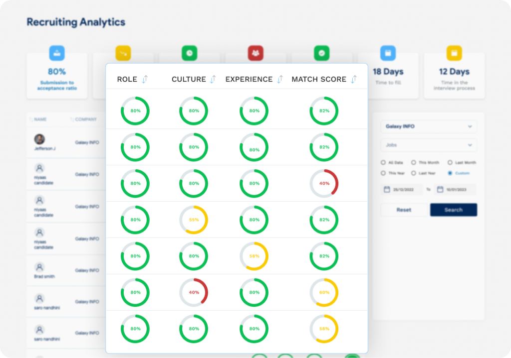The height and width of the screenshot is (358, 511).
Task: Click the Reset button
Action: tap(404, 210)
